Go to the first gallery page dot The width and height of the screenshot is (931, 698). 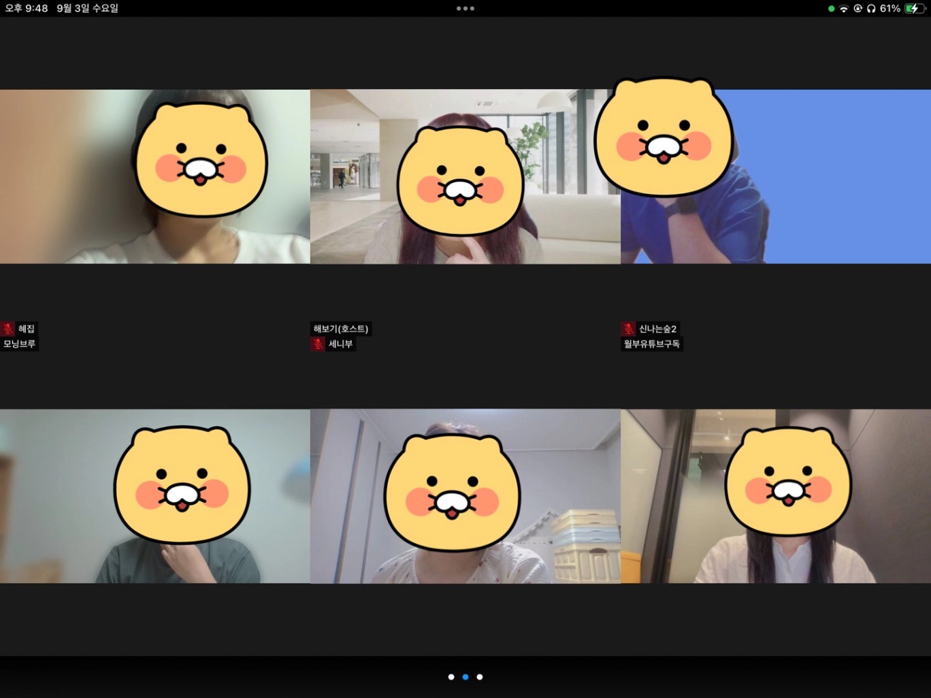point(451,677)
